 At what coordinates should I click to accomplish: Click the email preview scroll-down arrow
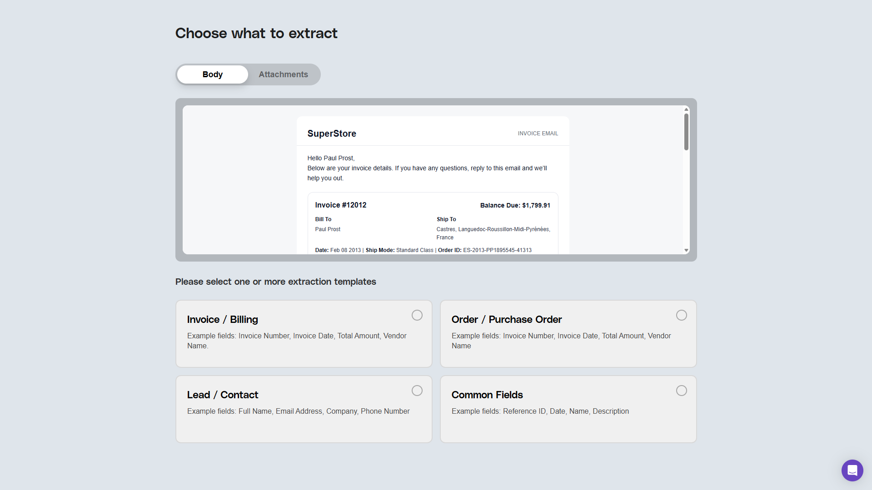686,250
